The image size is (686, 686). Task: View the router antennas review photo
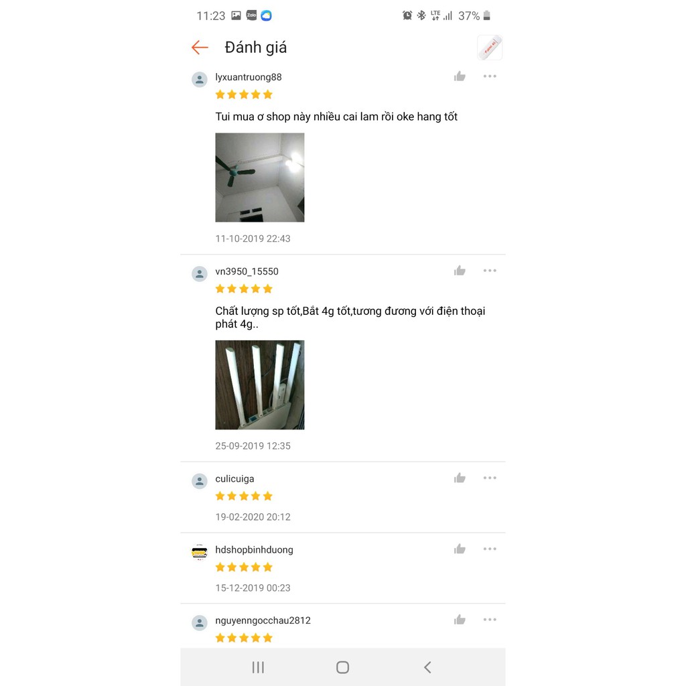pyautogui.click(x=260, y=385)
